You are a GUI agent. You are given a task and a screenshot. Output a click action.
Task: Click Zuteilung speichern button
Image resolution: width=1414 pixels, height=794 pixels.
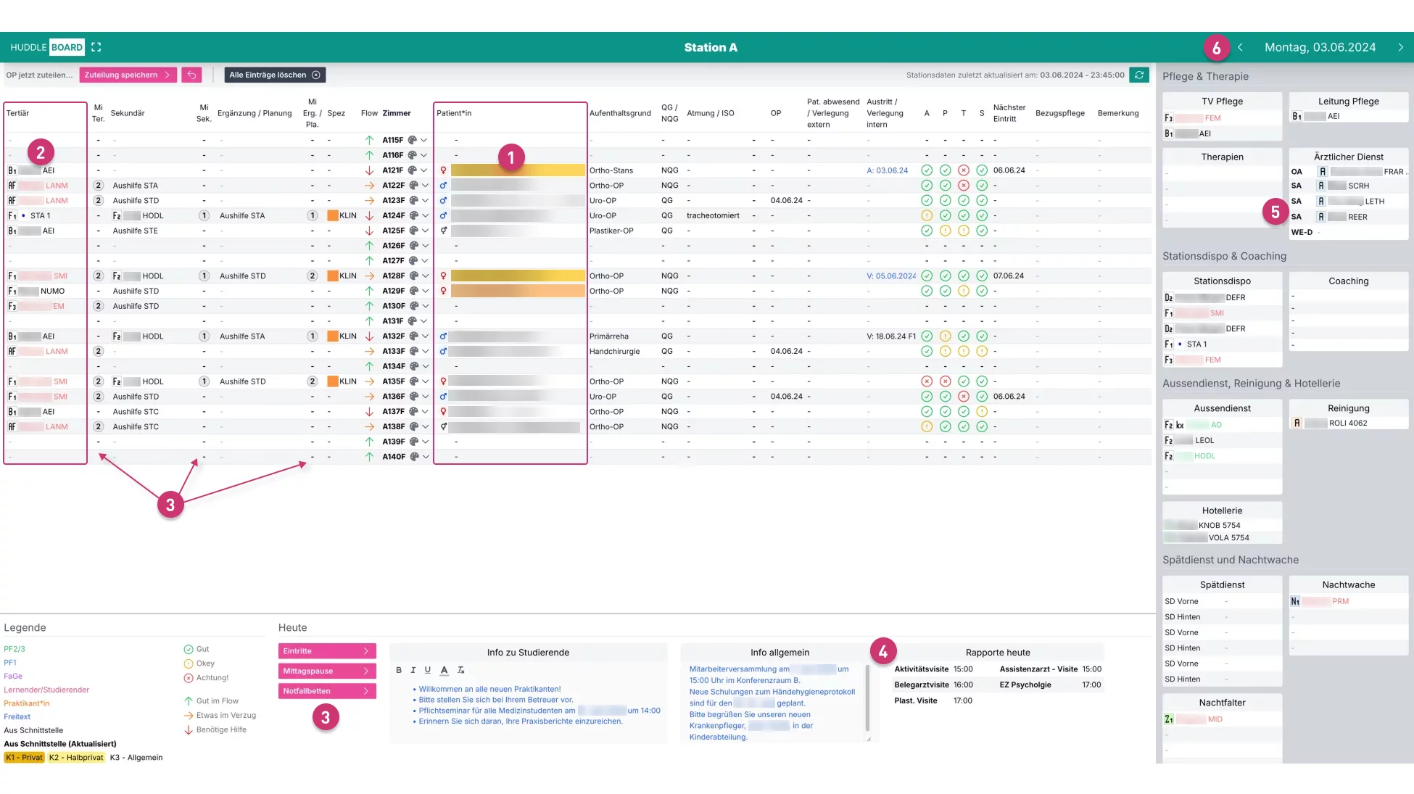(x=128, y=75)
